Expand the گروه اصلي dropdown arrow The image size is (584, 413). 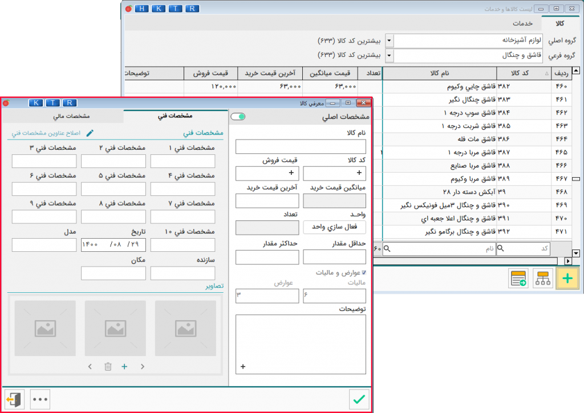tap(389, 41)
